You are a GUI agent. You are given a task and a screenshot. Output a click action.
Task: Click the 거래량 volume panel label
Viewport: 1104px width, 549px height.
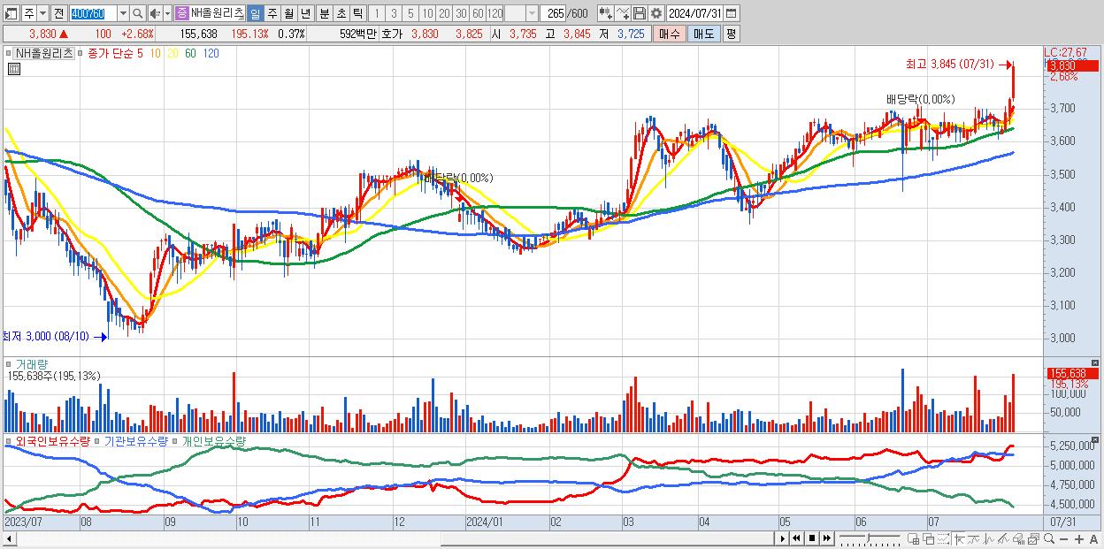(x=30, y=364)
